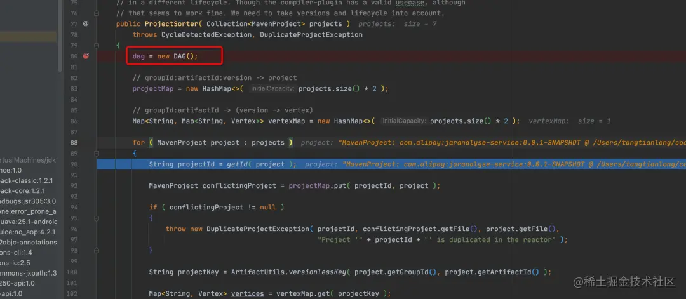Select the 'back-core:1.2.1' library entry
686x299 pixels.
coord(22,190)
